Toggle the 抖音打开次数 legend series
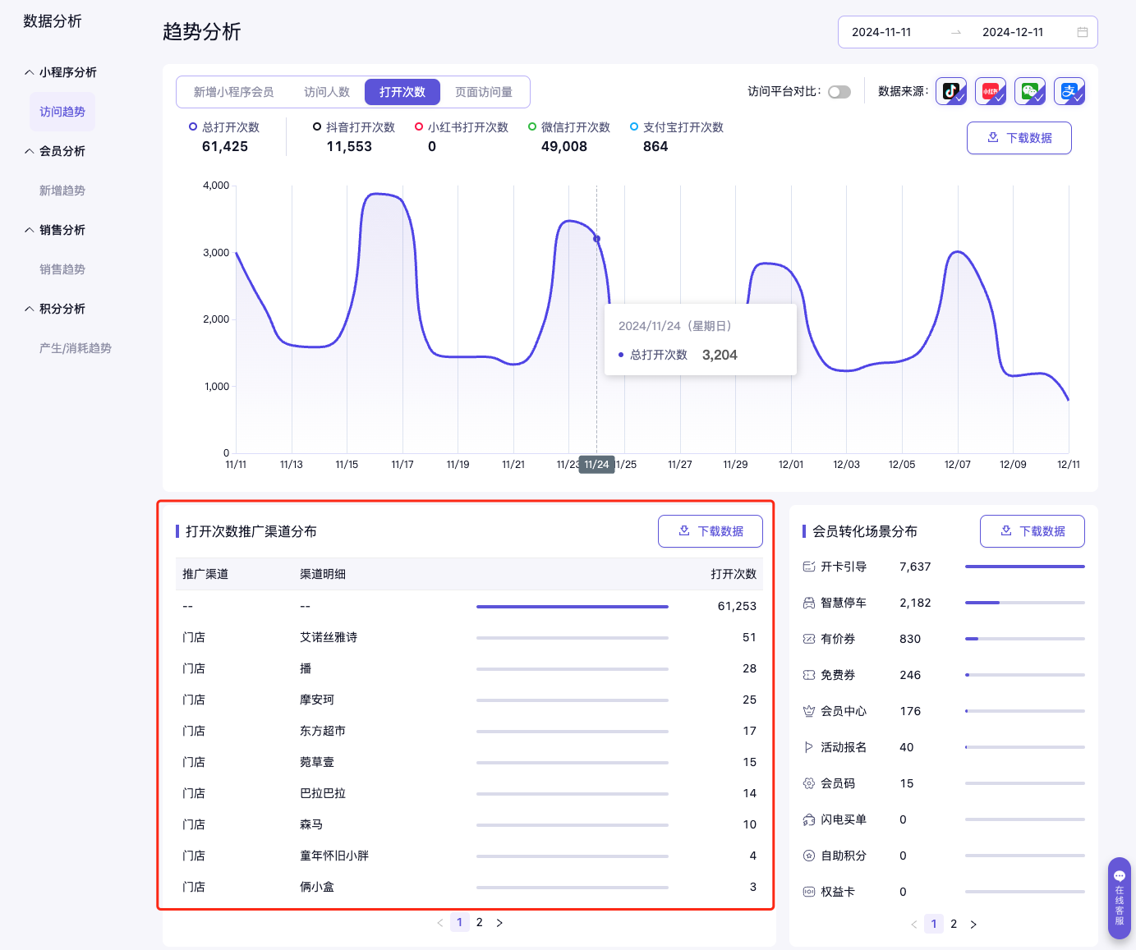1136x950 pixels. pos(353,127)
